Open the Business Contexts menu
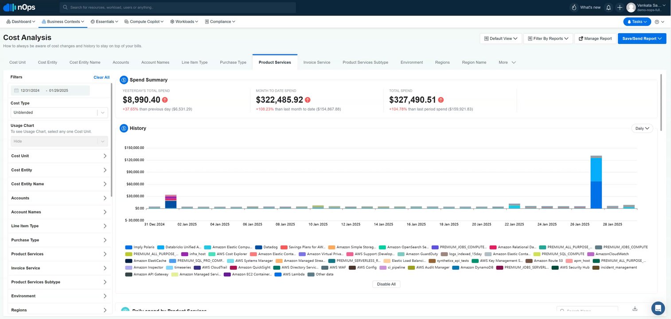671x319 pixels. tap(63, 22)
